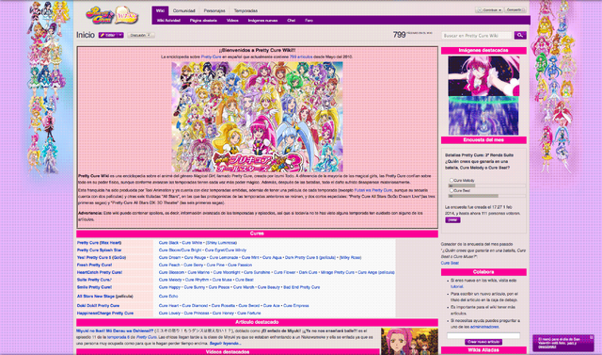The image size is (602, 355).
Task: Open the Cure Echo link
Action: click(168, 297)
